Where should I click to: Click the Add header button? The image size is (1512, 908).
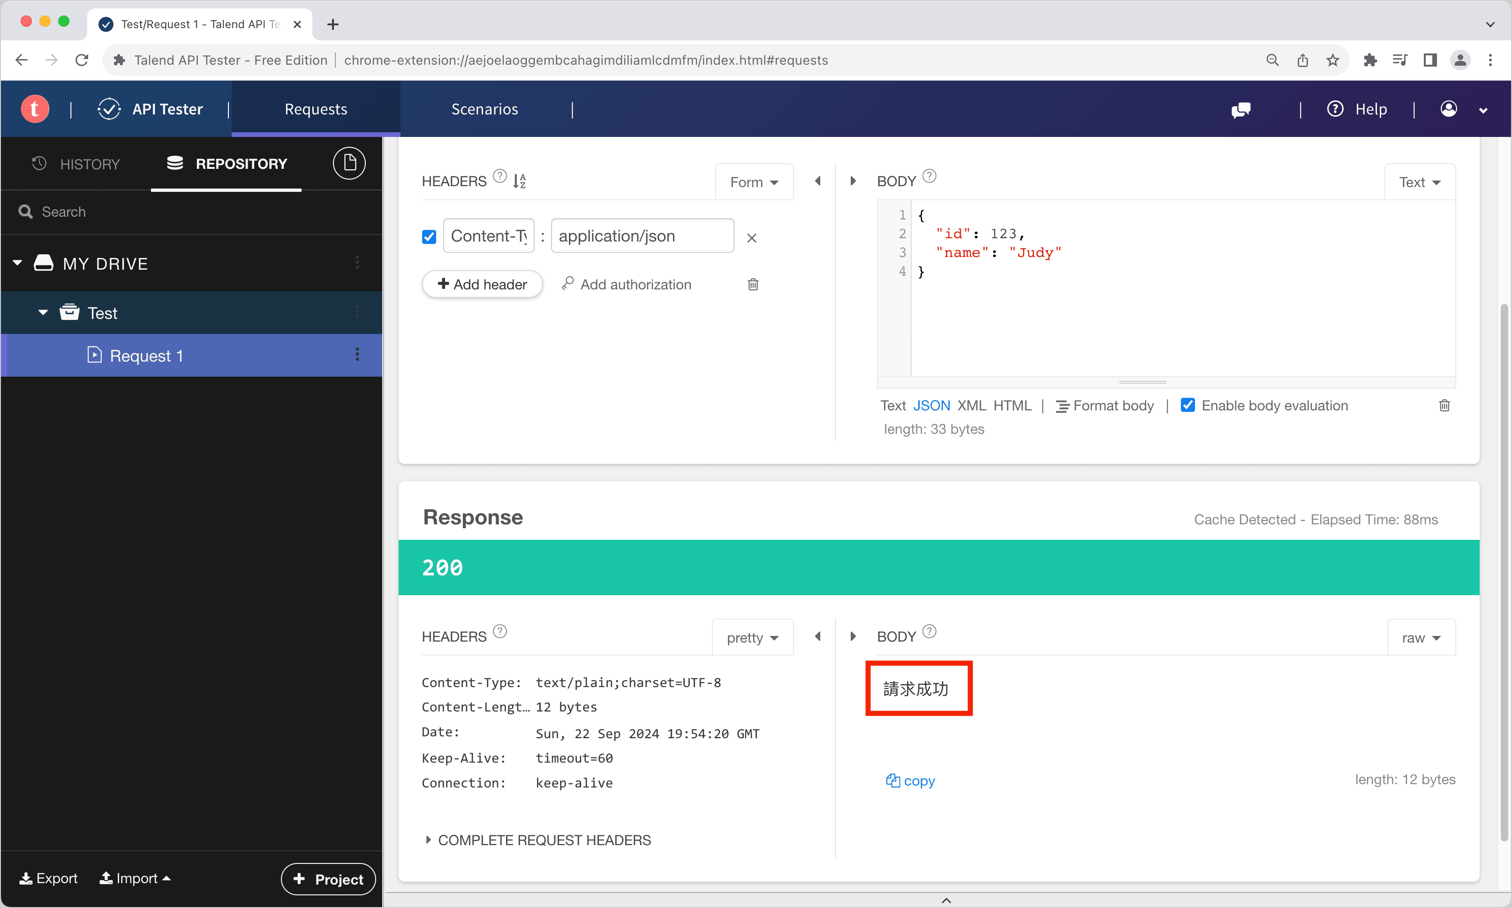tap(482, 285)
